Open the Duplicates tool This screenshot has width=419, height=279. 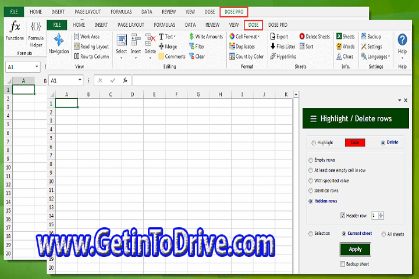click(242, 46)
